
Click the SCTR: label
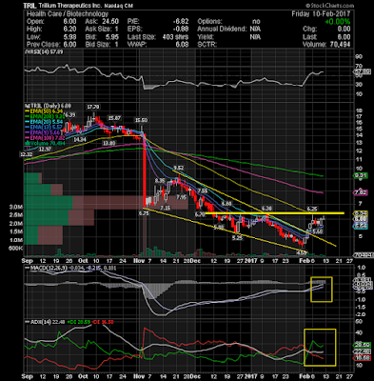(207, 45)
